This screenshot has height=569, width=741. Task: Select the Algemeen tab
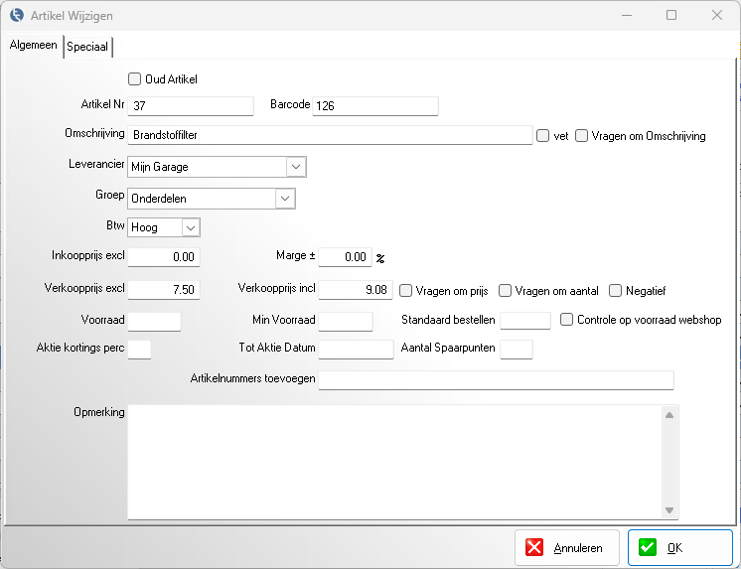pos(34,46)
